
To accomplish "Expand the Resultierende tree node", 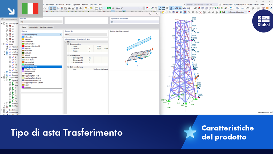I will pos(5,103).
